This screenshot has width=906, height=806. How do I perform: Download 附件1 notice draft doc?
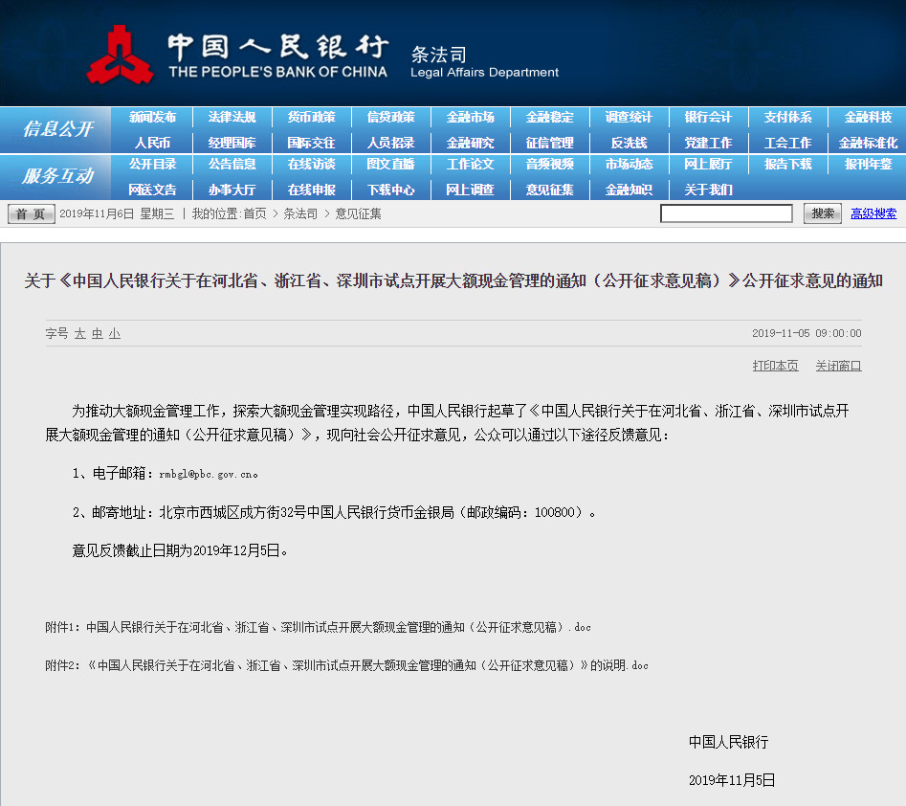318,627
